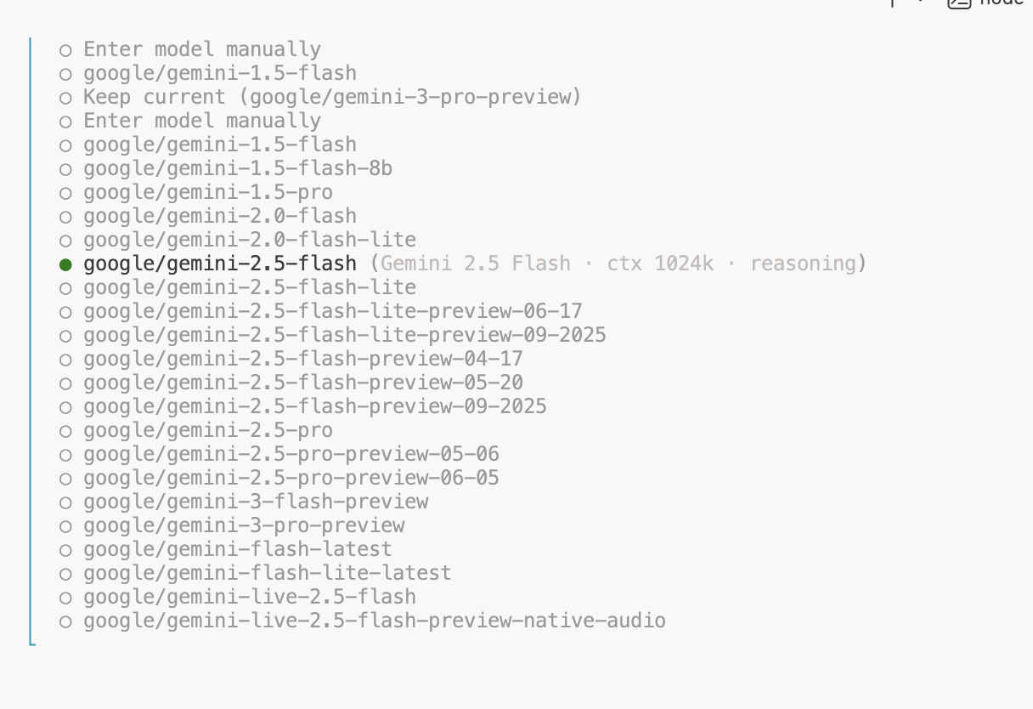
Task: Select gemini-2.5-flash-lite-preview-06-17 option
Action: click(332, 311)
